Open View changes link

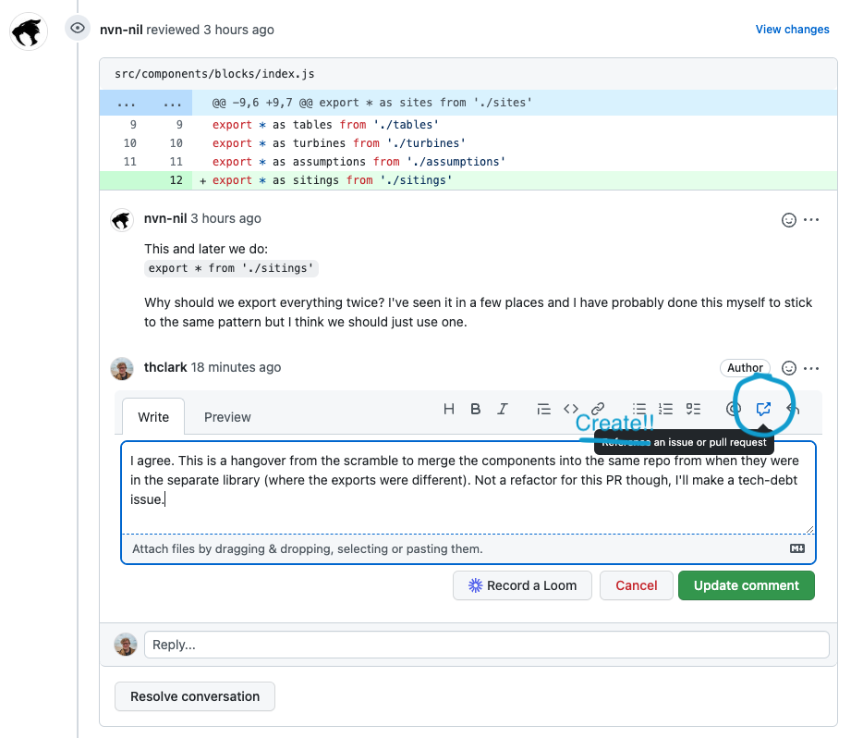pyautogui.click(x=792, y=30)
